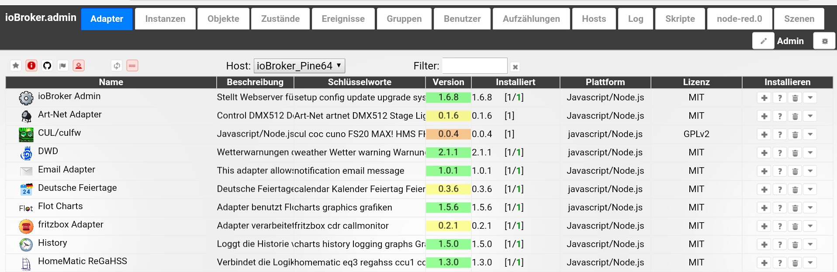The image size is (837, 272).
Task: Open the GitHub install icon
Action: (47, 65)
